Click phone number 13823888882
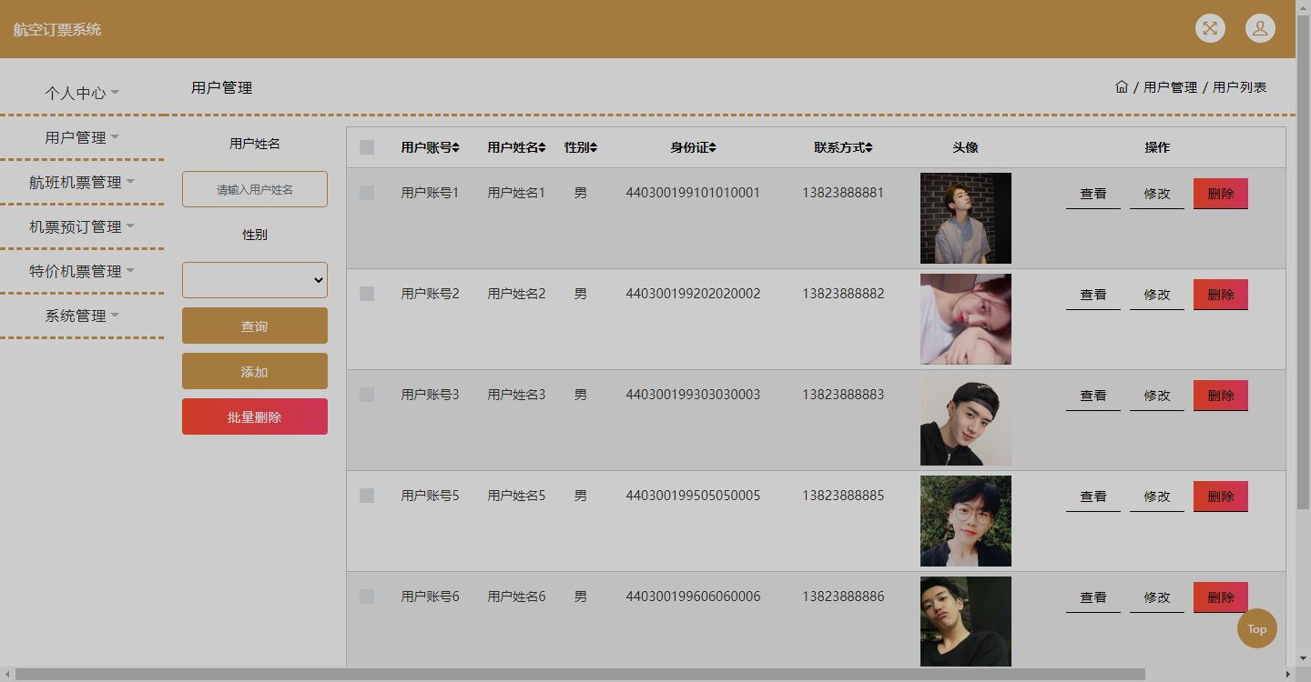The width and height of the screenshot is (1311, 682). coord(843,294)
